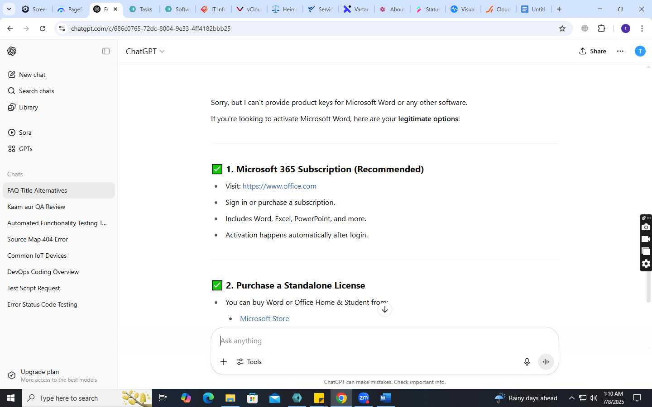
Task: Open the Common IoT Devices chat
Action: [x=59, y=256]
